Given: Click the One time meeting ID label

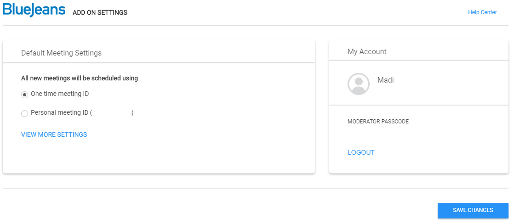Looking at the screenshot, I should (60, 94).
